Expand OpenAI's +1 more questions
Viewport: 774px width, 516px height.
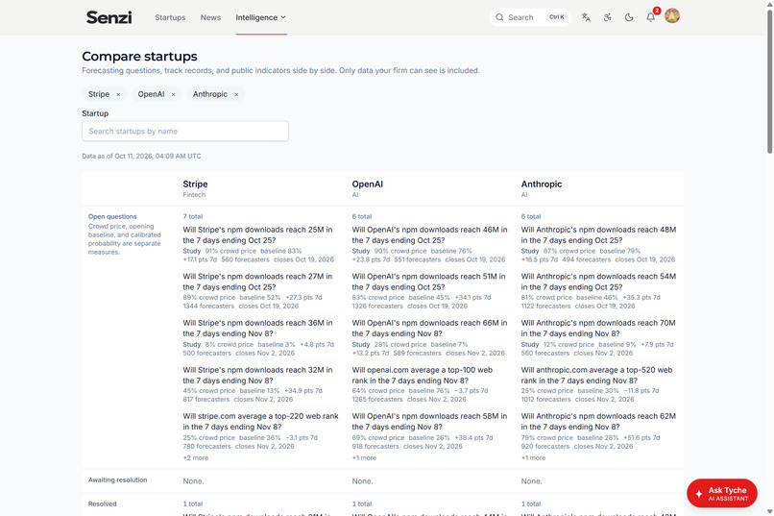click(x=364, y=457)
